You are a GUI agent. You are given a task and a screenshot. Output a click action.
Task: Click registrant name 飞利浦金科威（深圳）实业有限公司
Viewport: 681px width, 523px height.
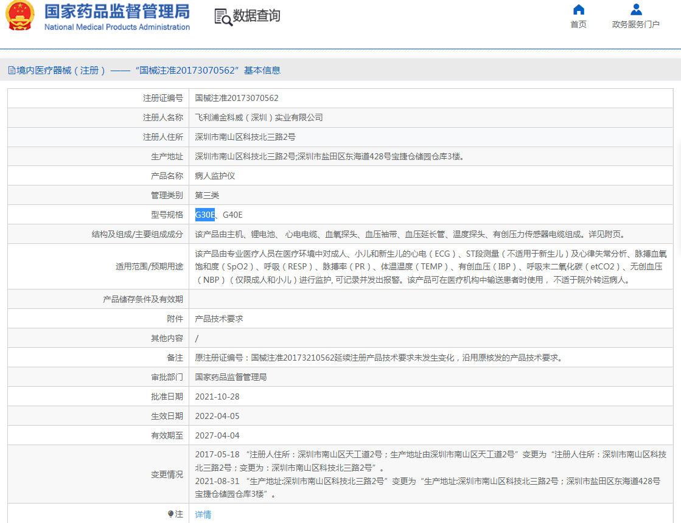259,117
